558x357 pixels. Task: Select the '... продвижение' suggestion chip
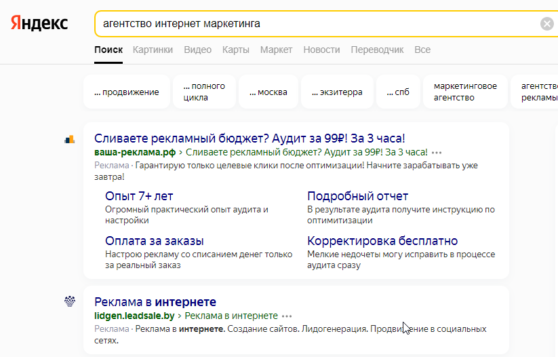point(127,92)
